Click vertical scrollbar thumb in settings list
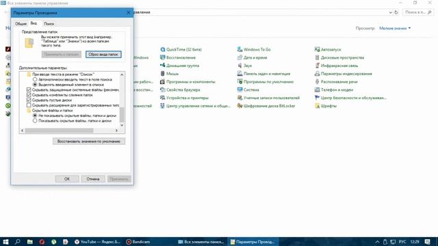 [x=122, y=115]
